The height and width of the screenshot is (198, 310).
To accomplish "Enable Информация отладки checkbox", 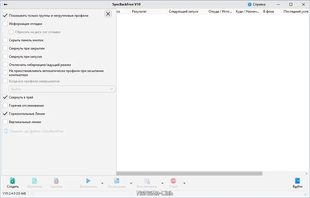I will [5, 24].
